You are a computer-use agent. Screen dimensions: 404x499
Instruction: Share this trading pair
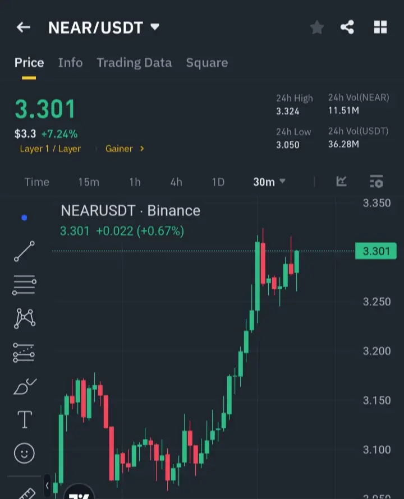(347, 27)
